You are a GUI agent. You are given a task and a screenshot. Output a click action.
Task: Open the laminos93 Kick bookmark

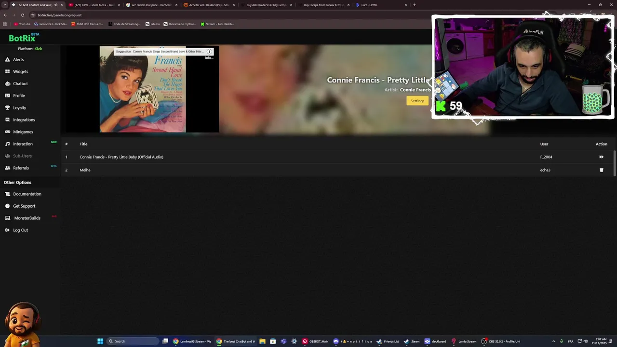coord(51,24)
